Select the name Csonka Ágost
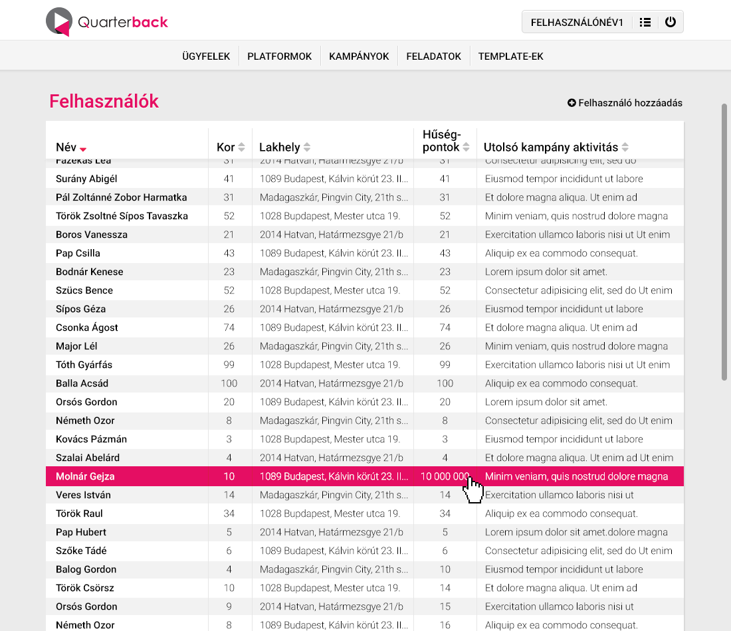The image size is (731, 631). [86, 327]
